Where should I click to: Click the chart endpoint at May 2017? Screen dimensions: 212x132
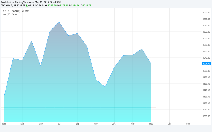[151, 64]
